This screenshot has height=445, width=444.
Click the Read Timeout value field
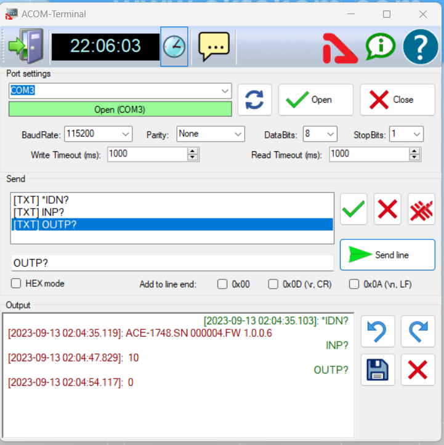pos(369,154)
